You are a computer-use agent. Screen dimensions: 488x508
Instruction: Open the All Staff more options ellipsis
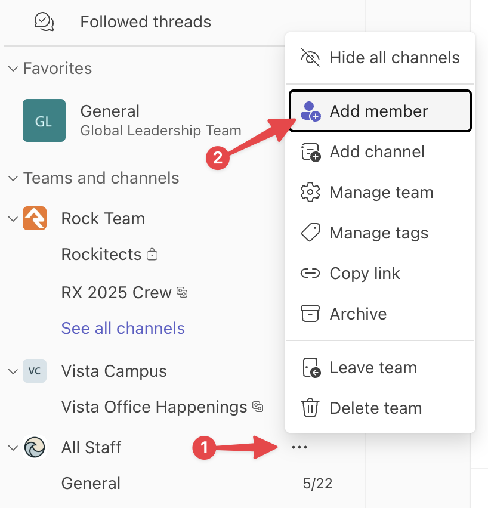pyautogui.click(x=299, y=447)
